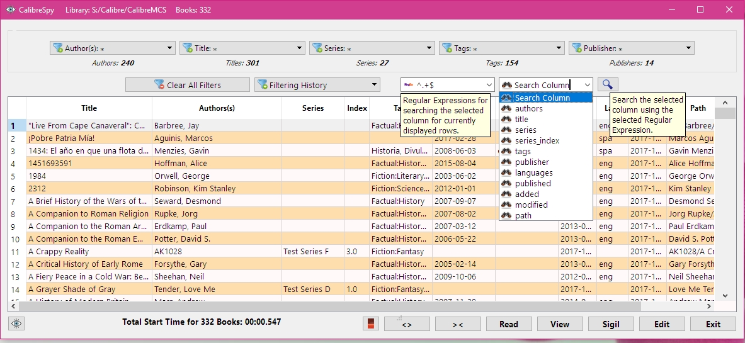Click the vertical scrollbar down arrow

click(x=725, y=296)
